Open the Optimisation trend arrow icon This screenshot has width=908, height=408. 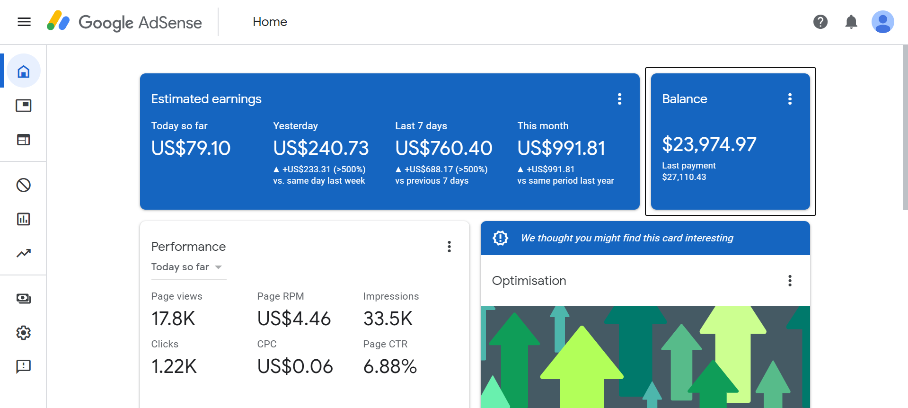pyautogui.click(x=24, y=253)
